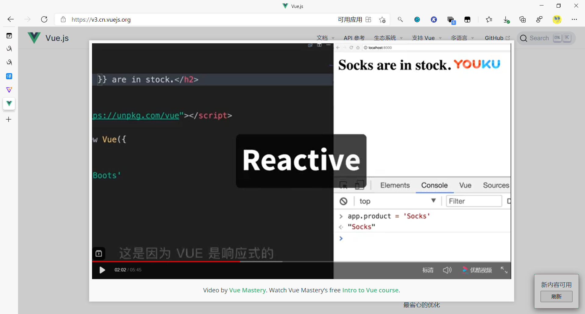Change video quality via 标清 setting

(428, 270)
